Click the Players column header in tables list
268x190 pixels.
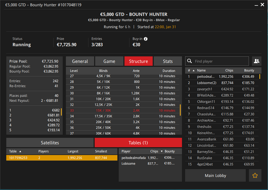point(43,151)
